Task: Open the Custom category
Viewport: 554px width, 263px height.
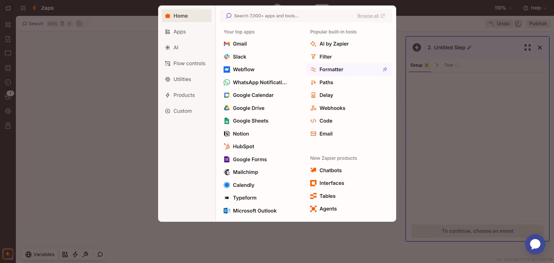Action: (x=186, y=111)
